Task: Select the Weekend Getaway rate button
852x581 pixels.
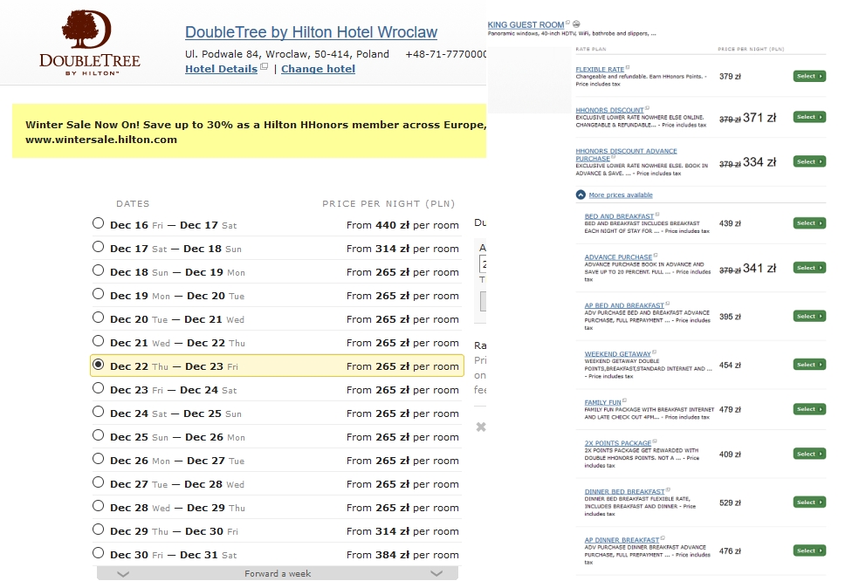Action: click(x=809, y=365)
